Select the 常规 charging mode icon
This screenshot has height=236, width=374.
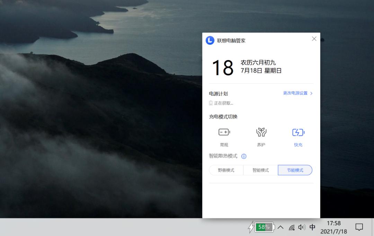224,132
